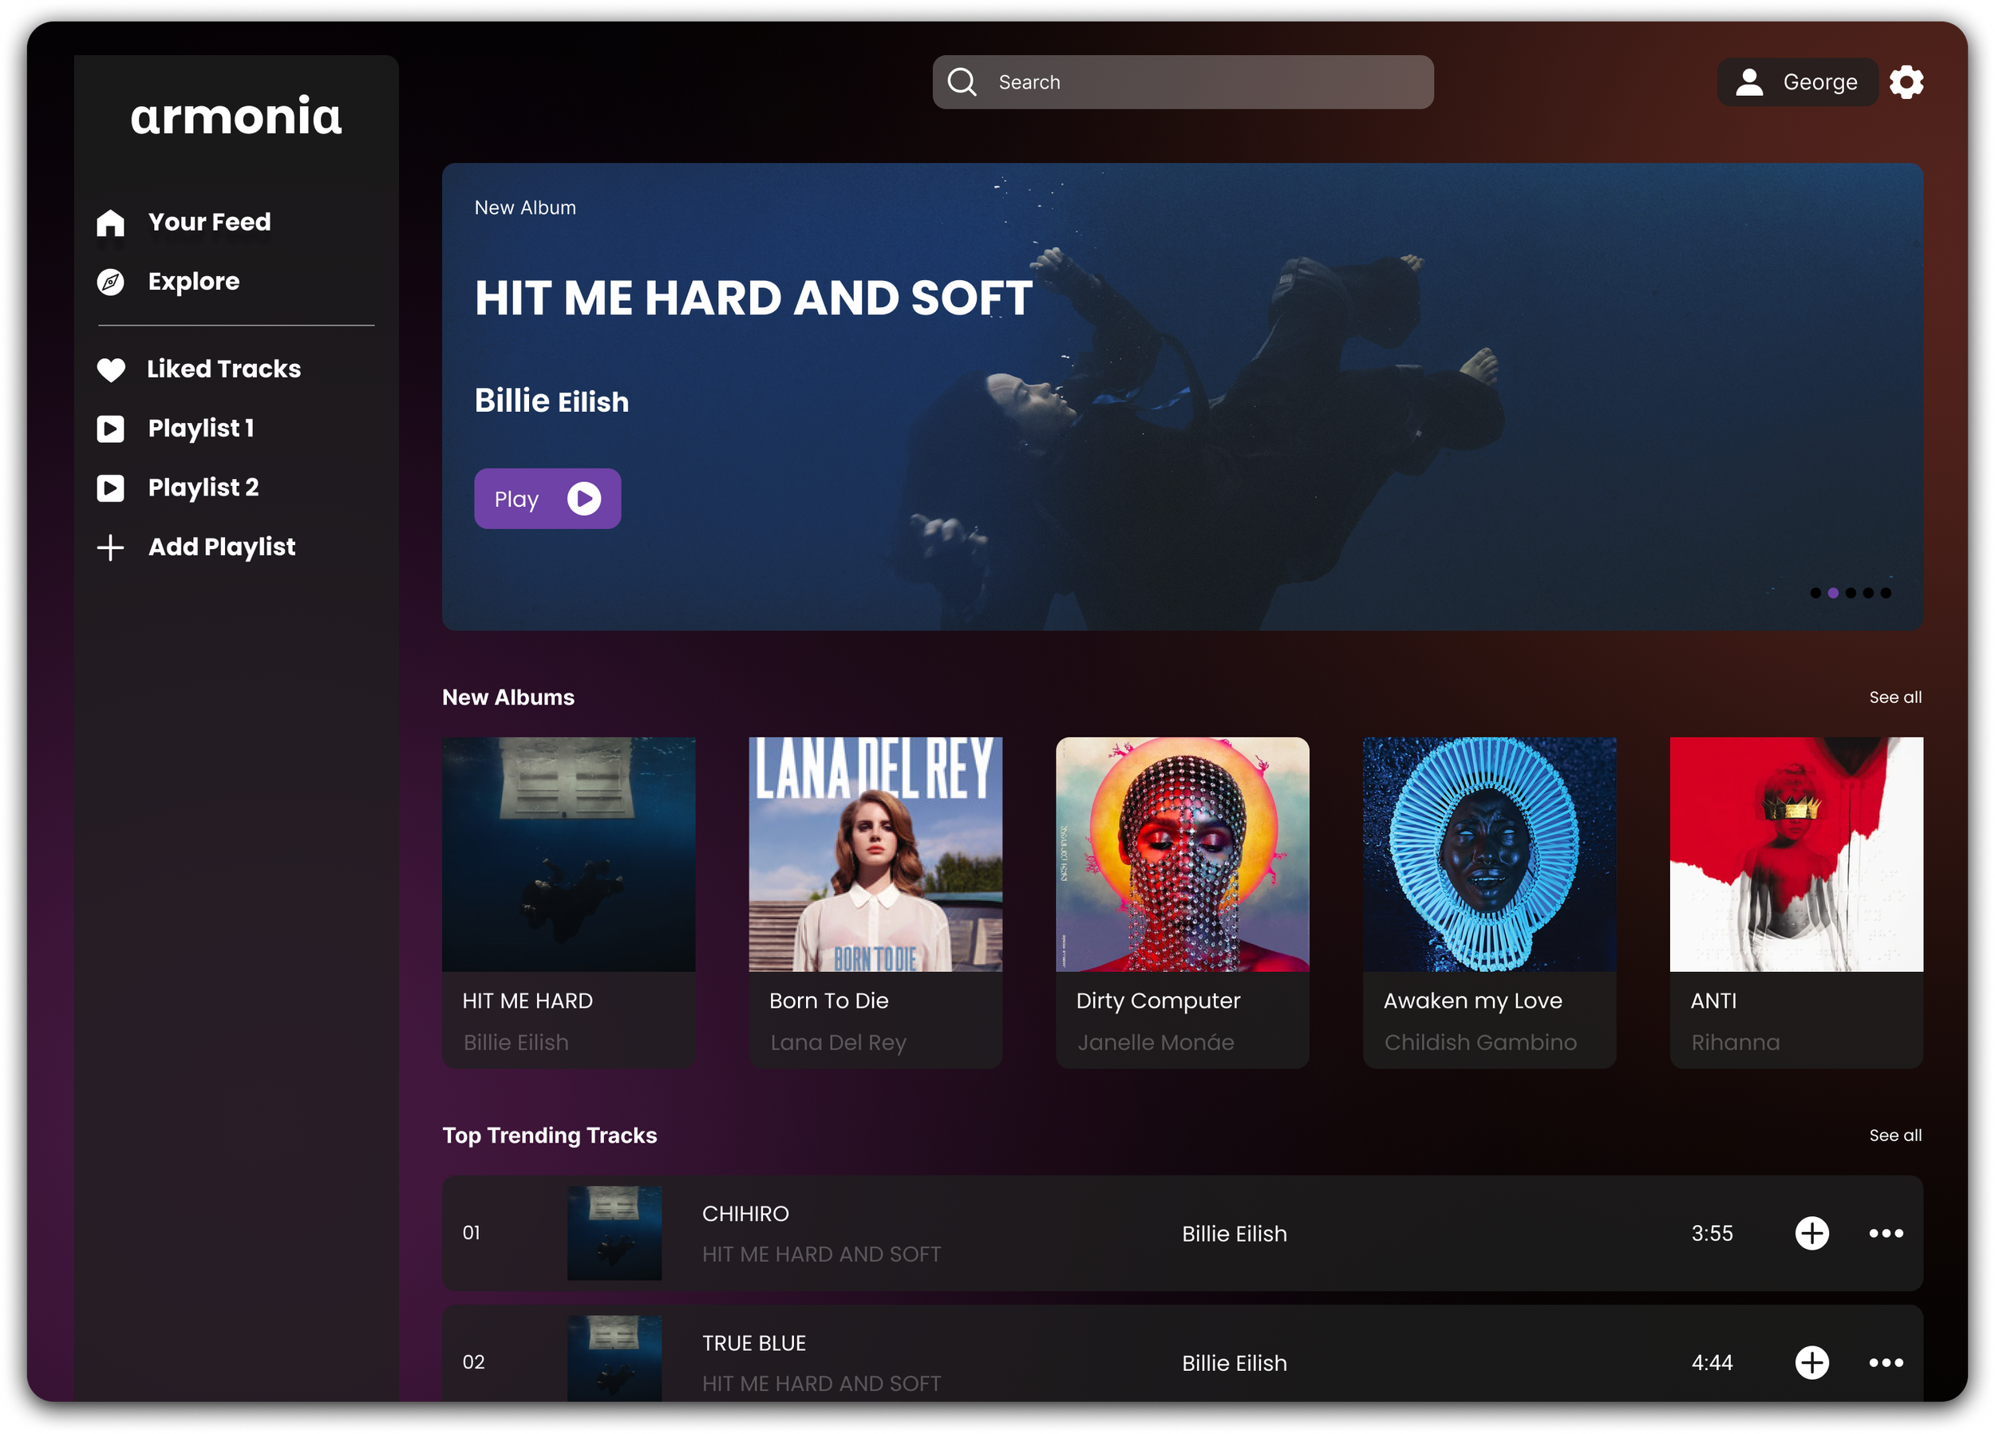
Task: Click the home icon for Your Feed
Action: pyautogui.click(x=111, y=223)
